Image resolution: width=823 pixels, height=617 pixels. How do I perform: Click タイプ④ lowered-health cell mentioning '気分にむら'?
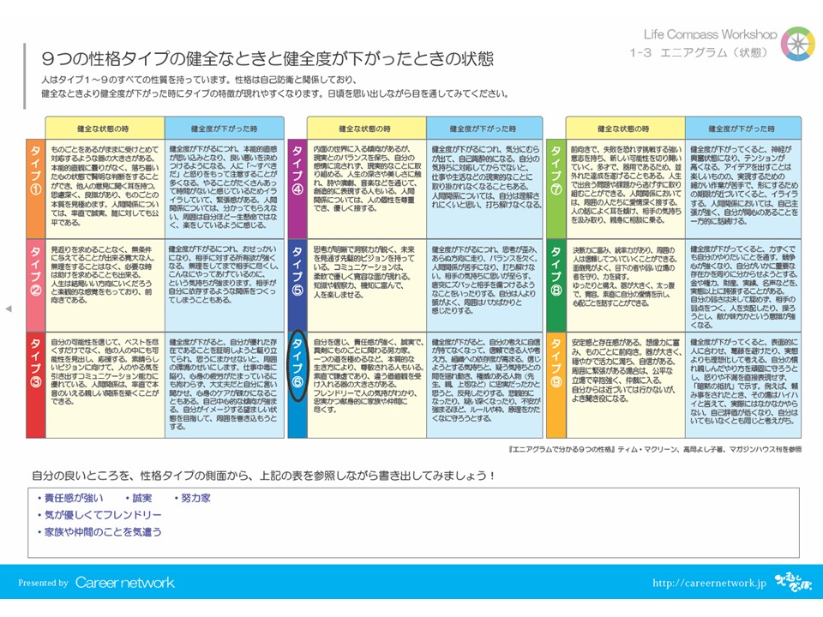484,189
